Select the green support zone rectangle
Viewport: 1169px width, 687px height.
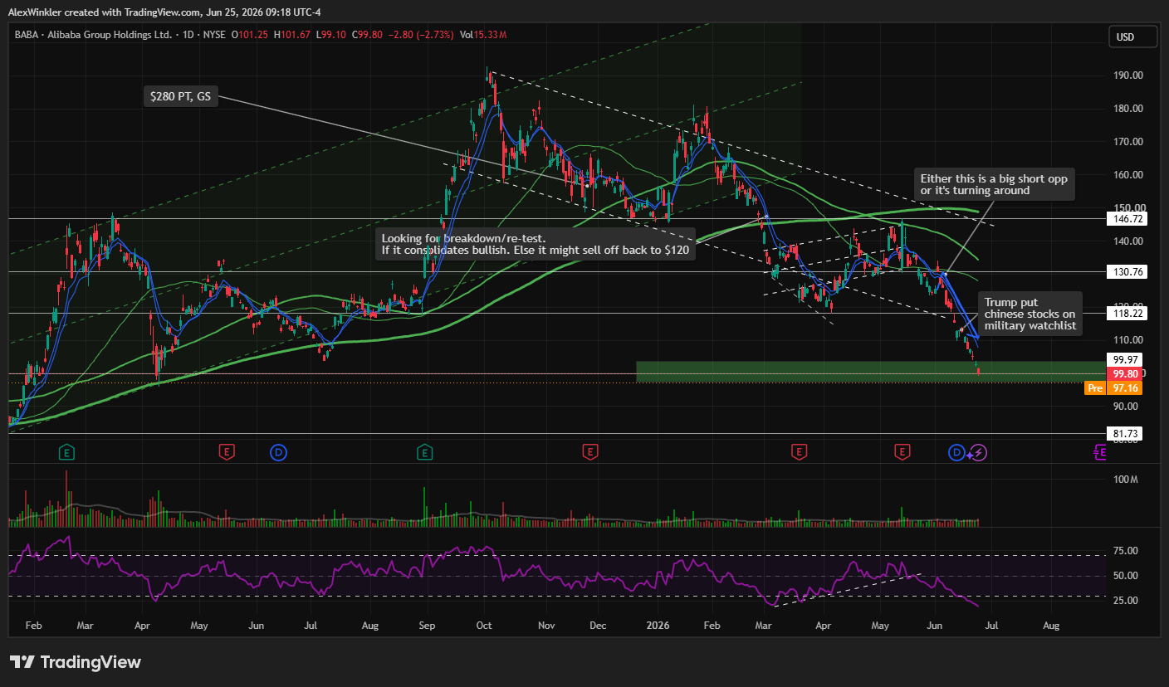point(872,372)
